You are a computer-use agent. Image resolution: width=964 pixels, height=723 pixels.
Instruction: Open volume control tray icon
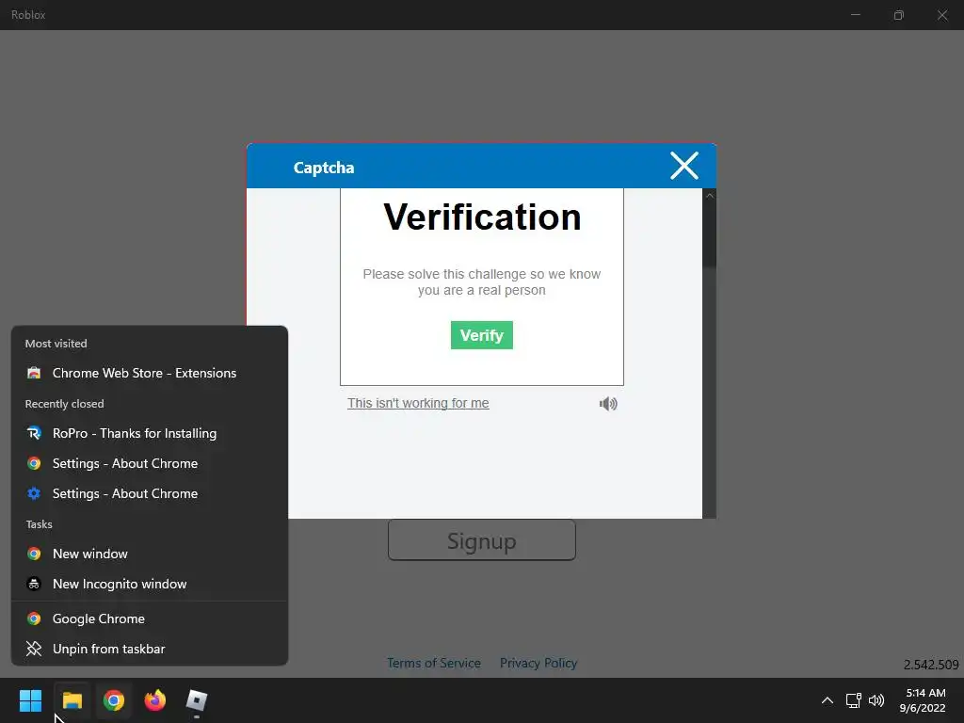click(876, 700)
